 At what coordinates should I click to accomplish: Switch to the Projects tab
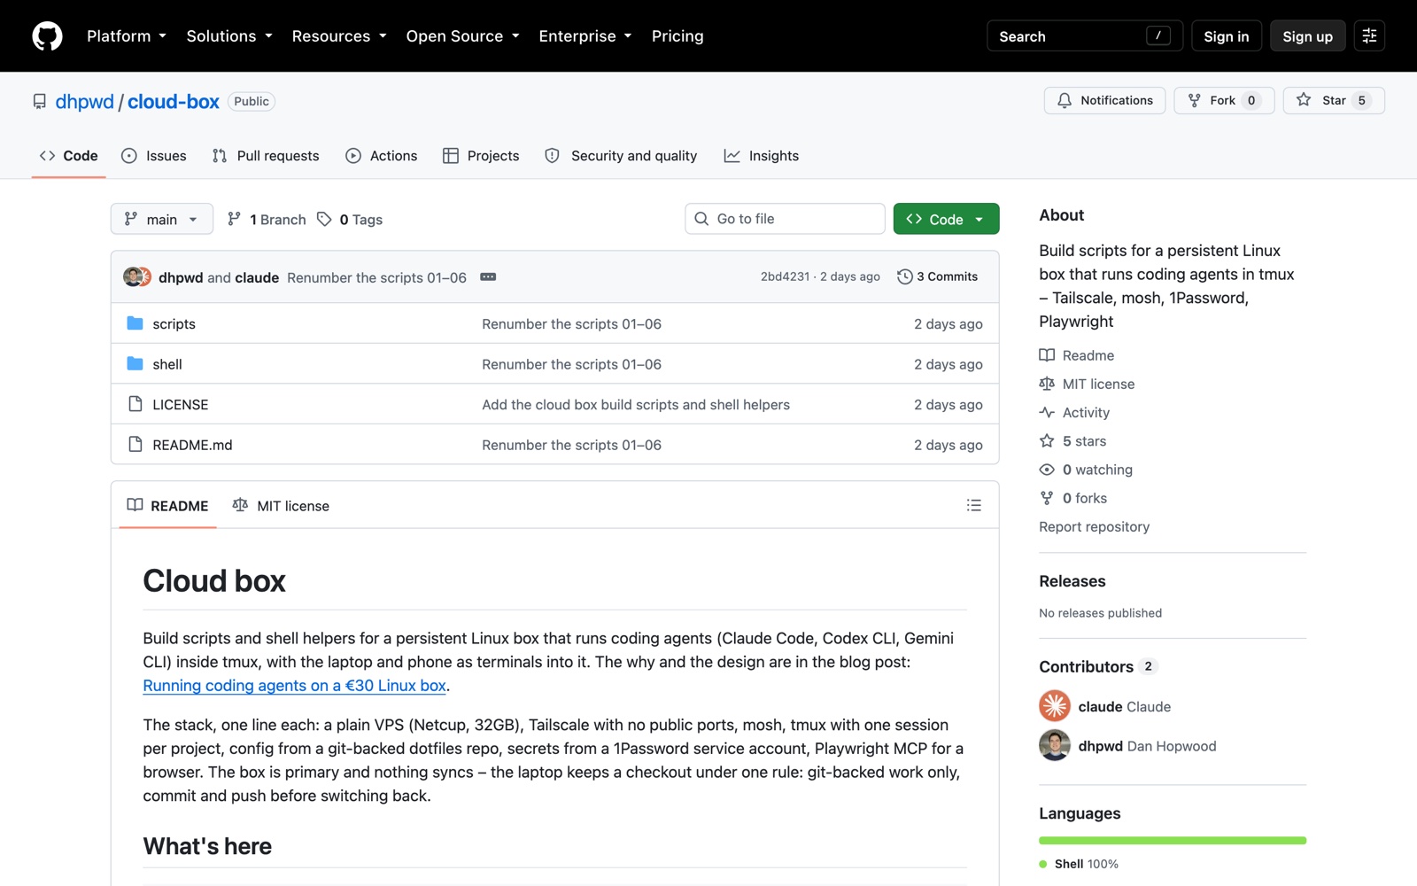pos(481,156)
